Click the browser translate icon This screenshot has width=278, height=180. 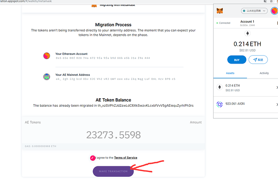coord(265,1)
